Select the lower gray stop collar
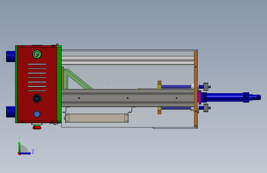The width and height of the screenshot is (267, 173). click(206, 108)
